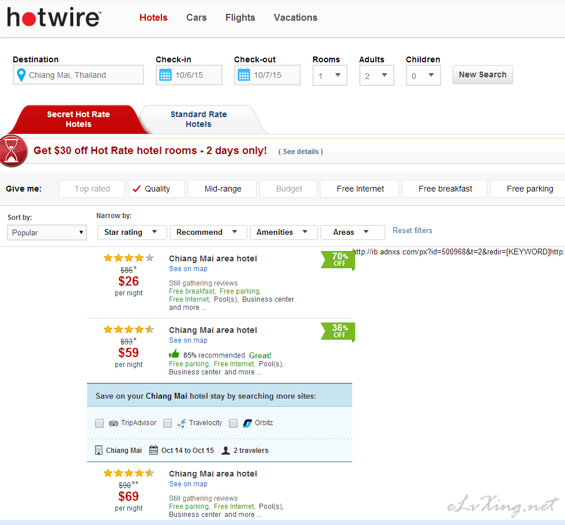
Task: Toggle the Budget filter
Action: 288,189
